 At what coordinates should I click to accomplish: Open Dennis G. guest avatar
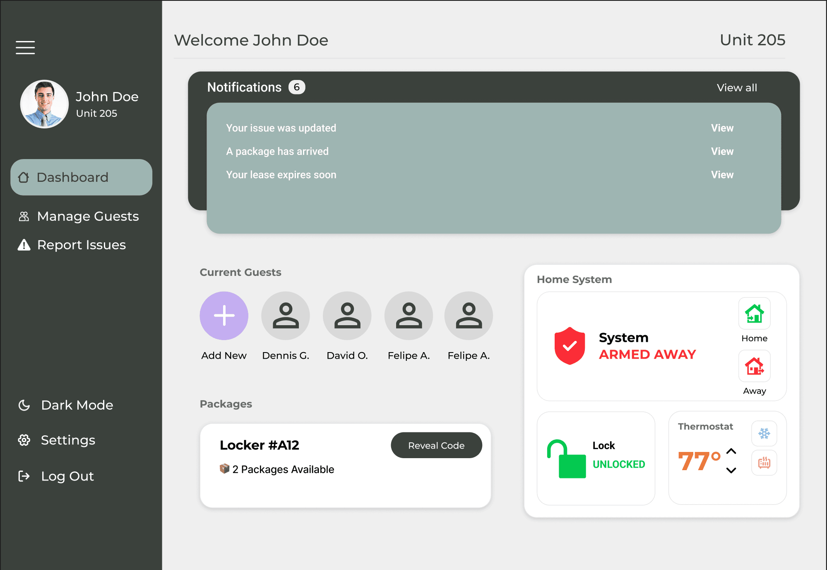285,316
